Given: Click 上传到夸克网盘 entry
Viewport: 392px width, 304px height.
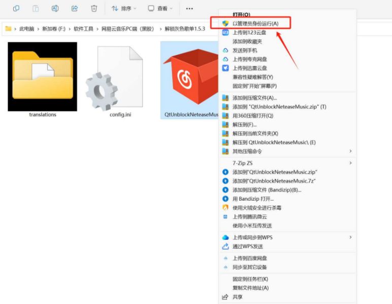Looking at the screenshot, I should 287,59.
